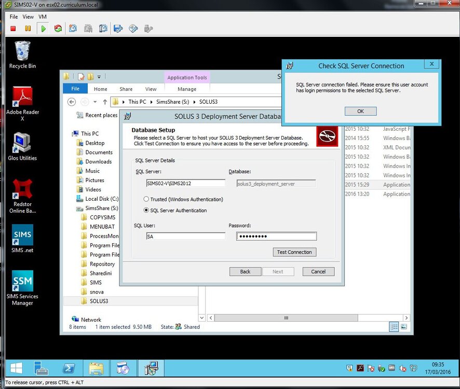Open the VM menu
The height and width of the screenshot is (389, 460).
pos(43,17)
